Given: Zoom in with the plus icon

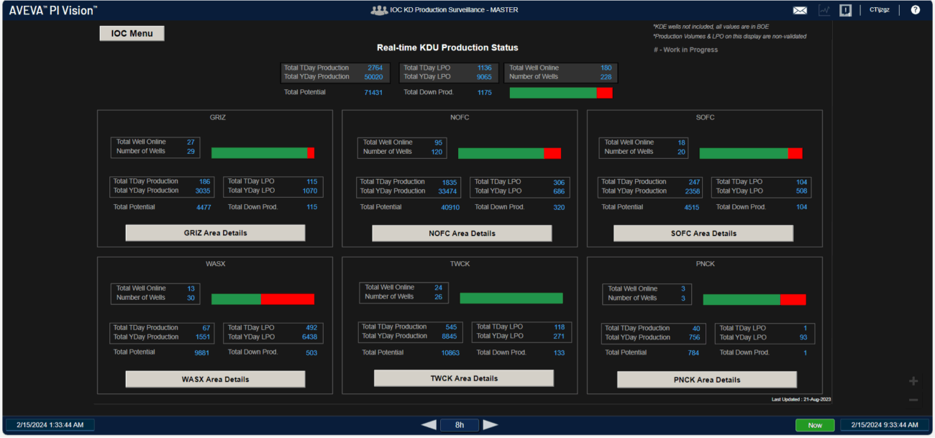Looking at the screenshot, I should (913, 381).
